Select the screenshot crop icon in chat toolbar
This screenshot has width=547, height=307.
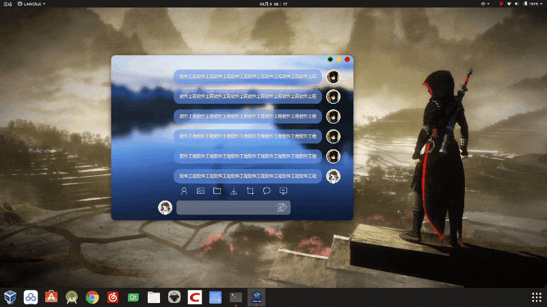click(250, 191)
